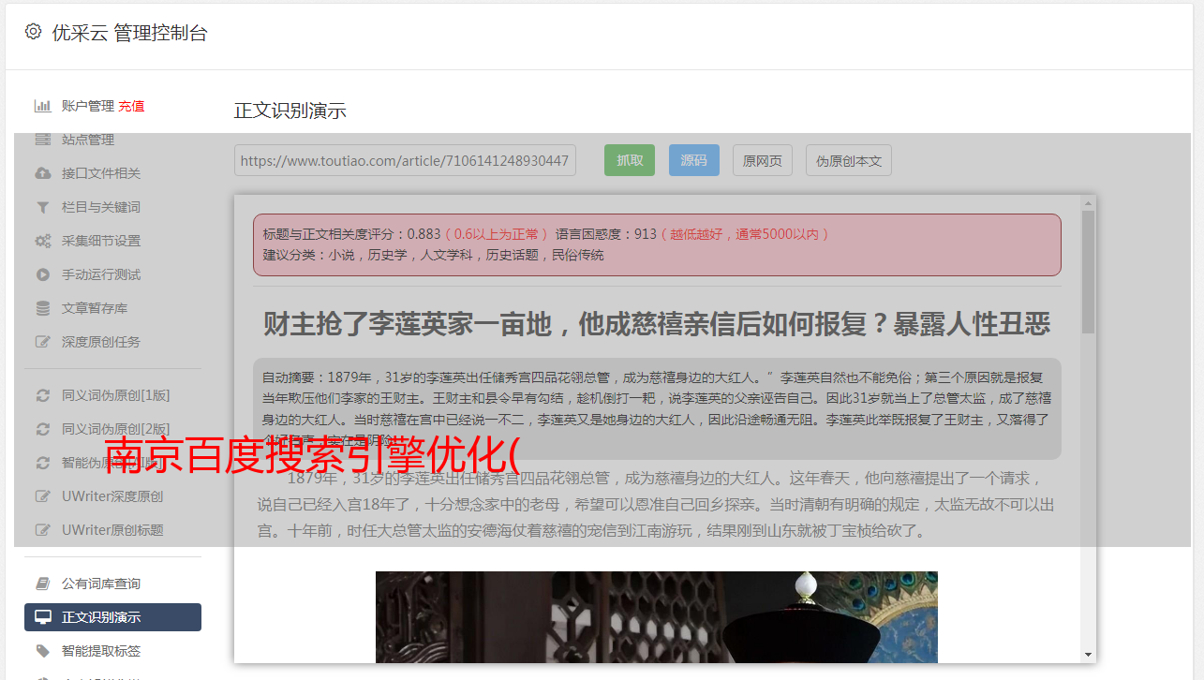
Task: Click the 标题与正文相关度评分 score line
Action: click(546, 233)
